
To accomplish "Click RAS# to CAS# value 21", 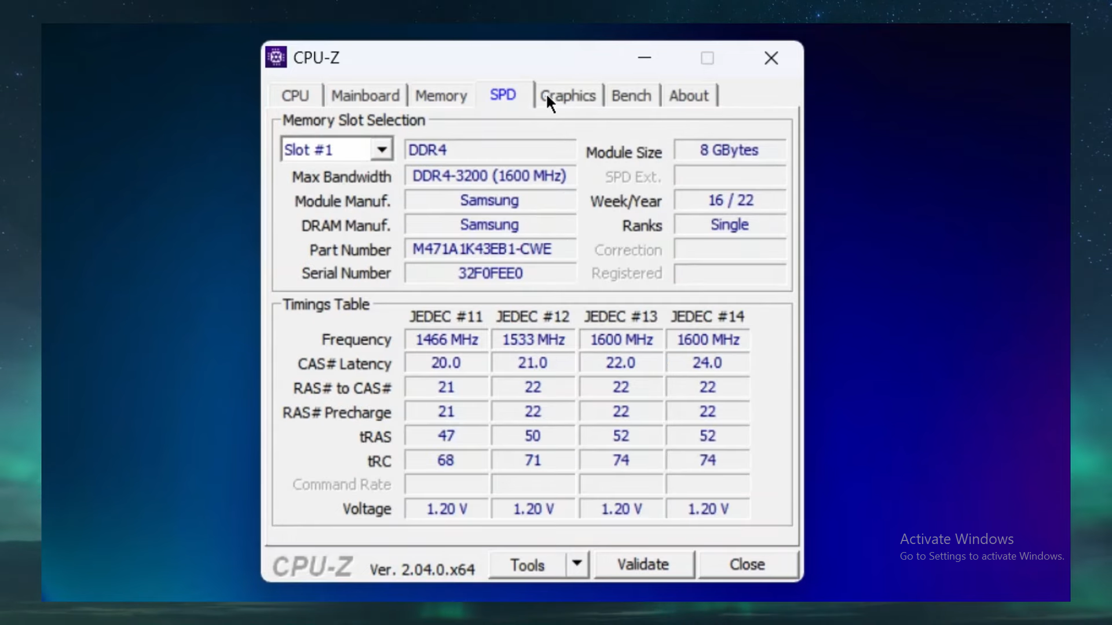I will click(447, 387).
